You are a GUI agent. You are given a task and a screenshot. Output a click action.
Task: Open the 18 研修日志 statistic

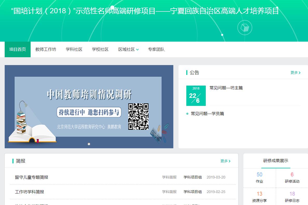pyautogui.click(x=292, y=197)
